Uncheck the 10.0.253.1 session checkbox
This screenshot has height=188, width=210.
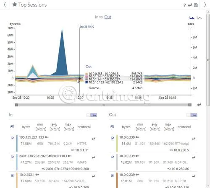click(x=12, y=175)
